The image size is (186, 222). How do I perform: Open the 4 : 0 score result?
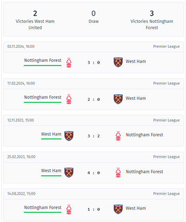click(94, 173)
